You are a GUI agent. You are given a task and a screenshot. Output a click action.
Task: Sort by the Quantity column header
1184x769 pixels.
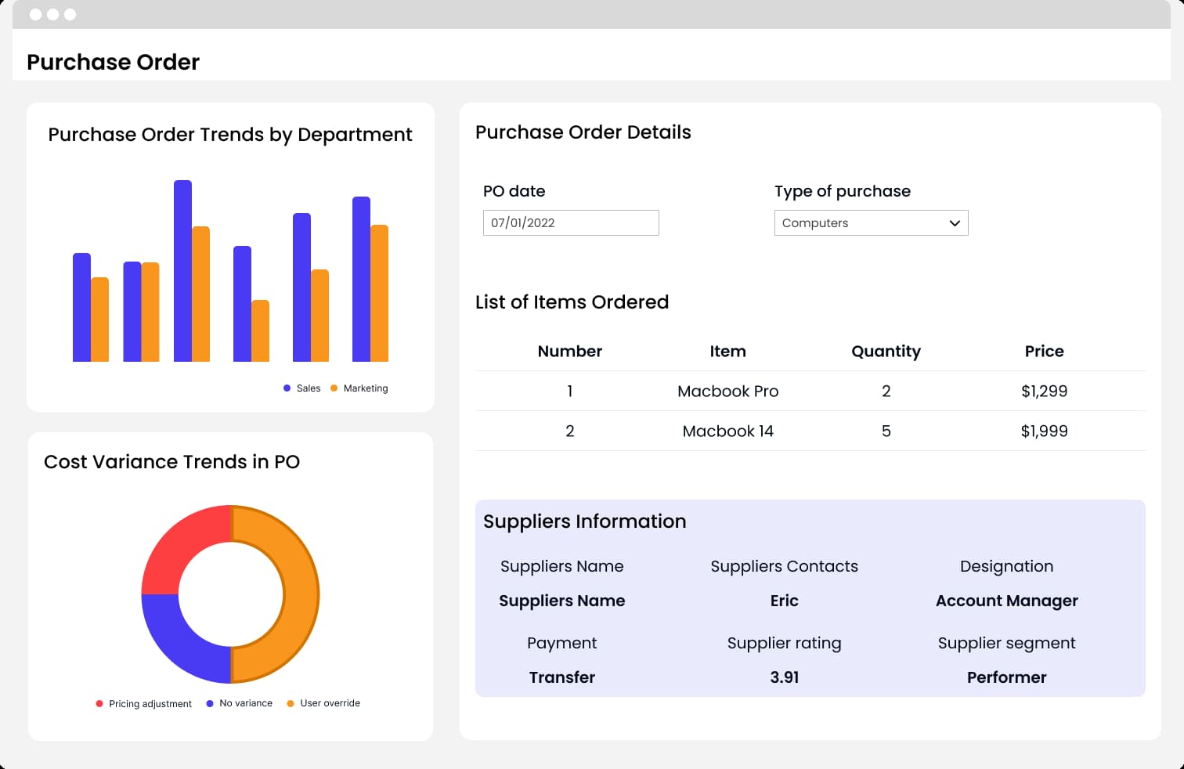[x=886, y=352]
